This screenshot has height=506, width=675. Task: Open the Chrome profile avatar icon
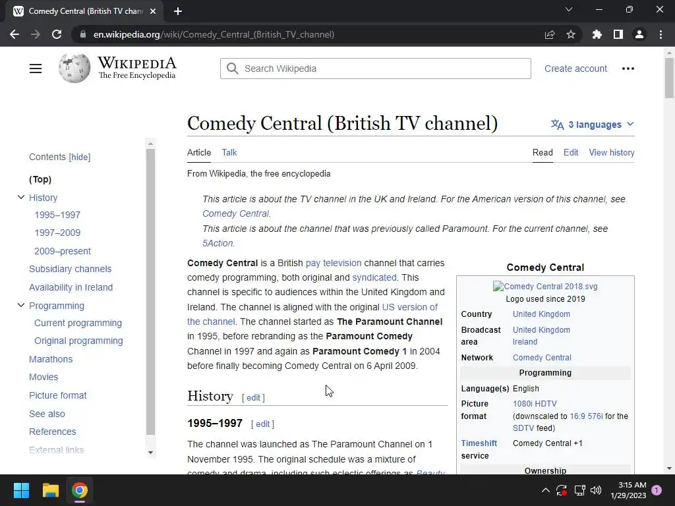(x=639, y=34)
